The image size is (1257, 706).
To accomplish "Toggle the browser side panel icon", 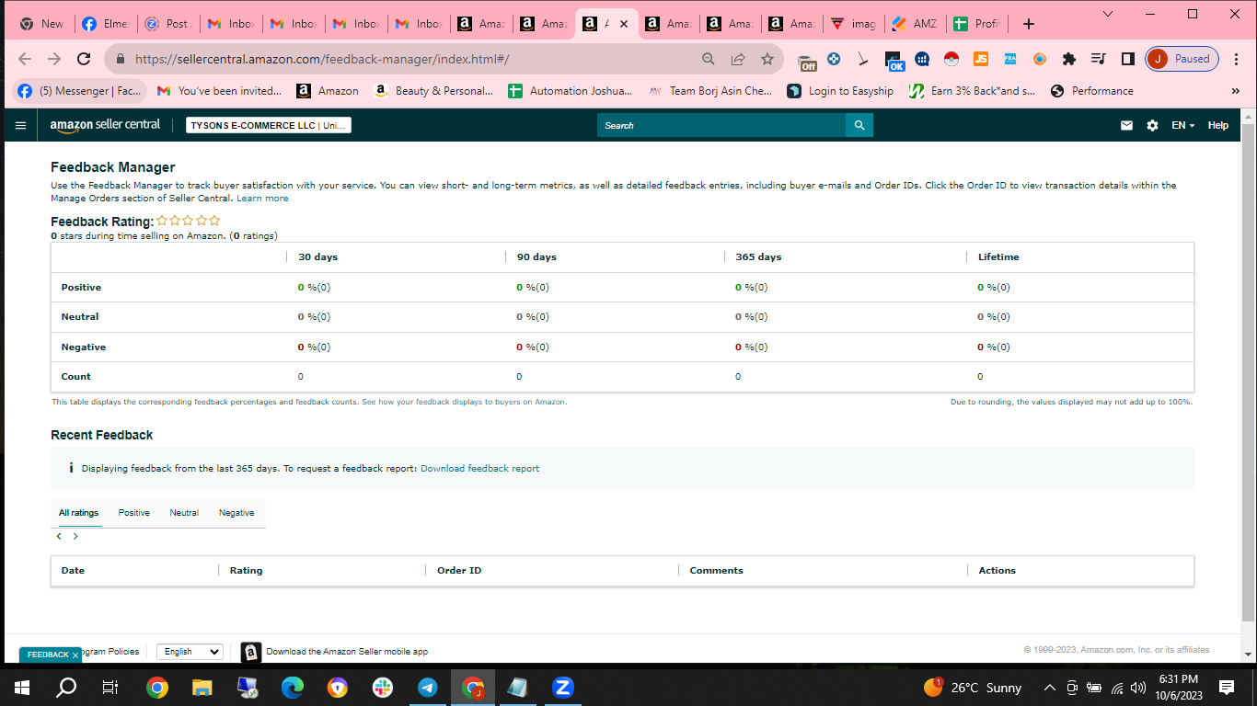I will [1127, 59].
